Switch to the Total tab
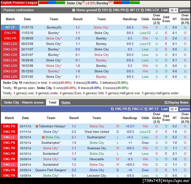191x184 pixels. tap(53, 102)
